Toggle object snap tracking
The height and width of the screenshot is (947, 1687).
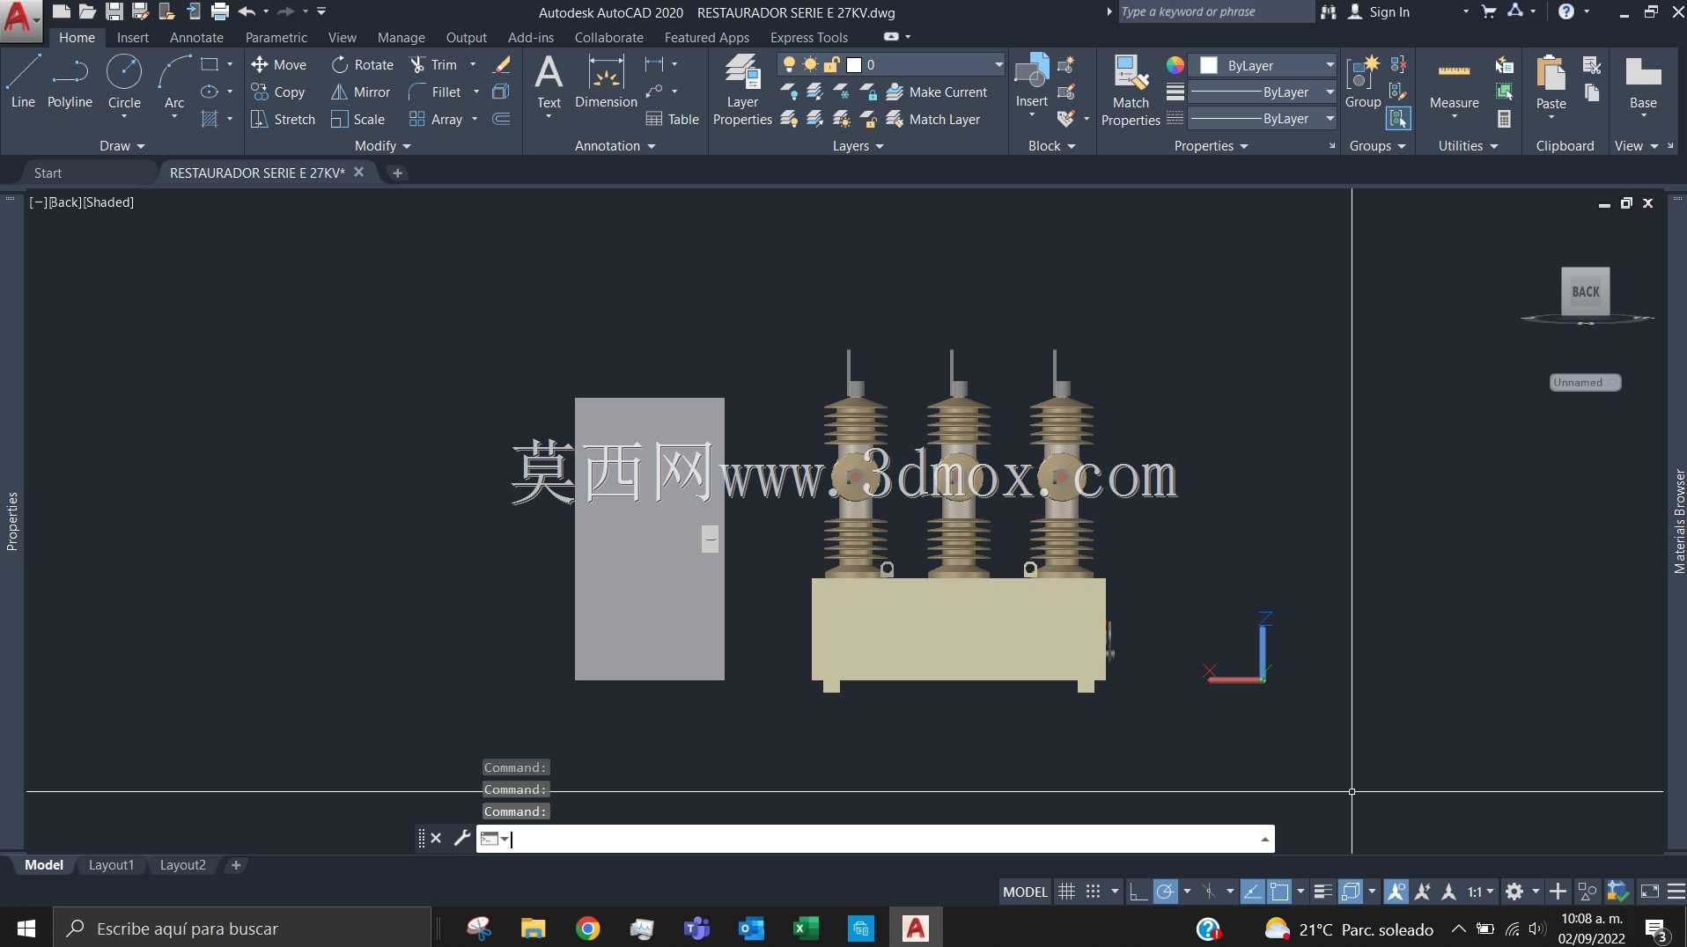pyautogui.click(x=1252, y=892)
